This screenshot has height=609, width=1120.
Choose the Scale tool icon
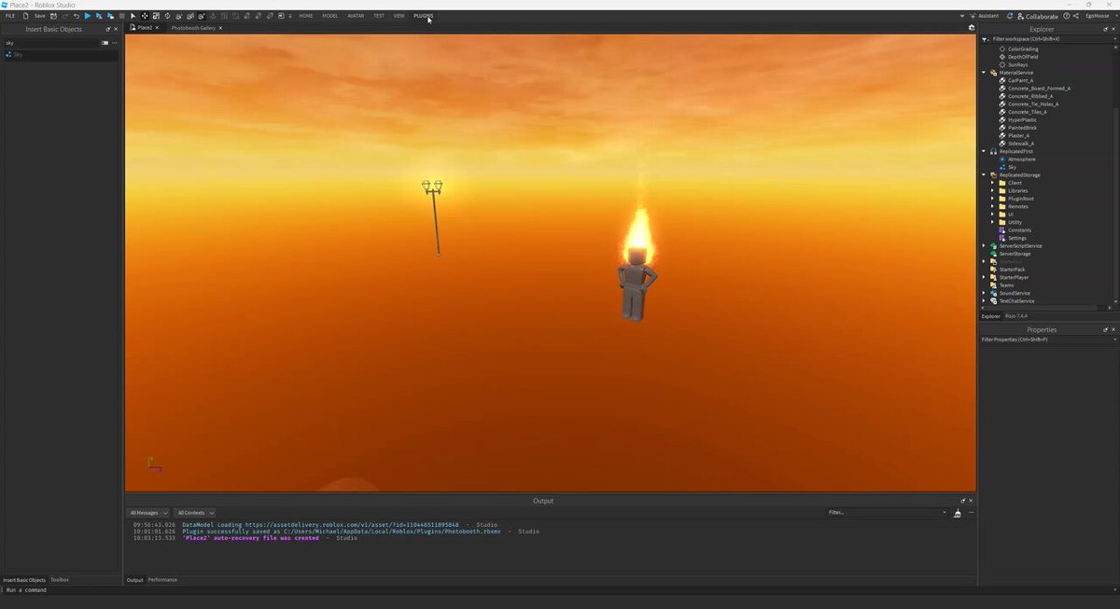tap(156, 16)
